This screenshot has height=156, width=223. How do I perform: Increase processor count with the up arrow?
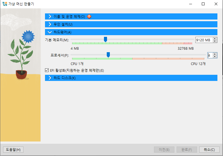click(x=215, y=54)
